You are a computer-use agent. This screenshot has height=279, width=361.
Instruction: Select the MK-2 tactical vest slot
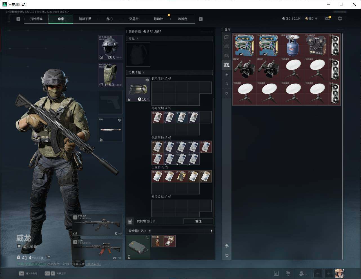click(x=110, y=75)
